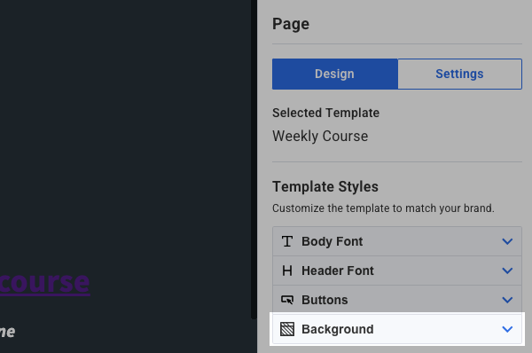Click the Header Font H icon
Screen dimensions: 532x353
tap(287, 271)
